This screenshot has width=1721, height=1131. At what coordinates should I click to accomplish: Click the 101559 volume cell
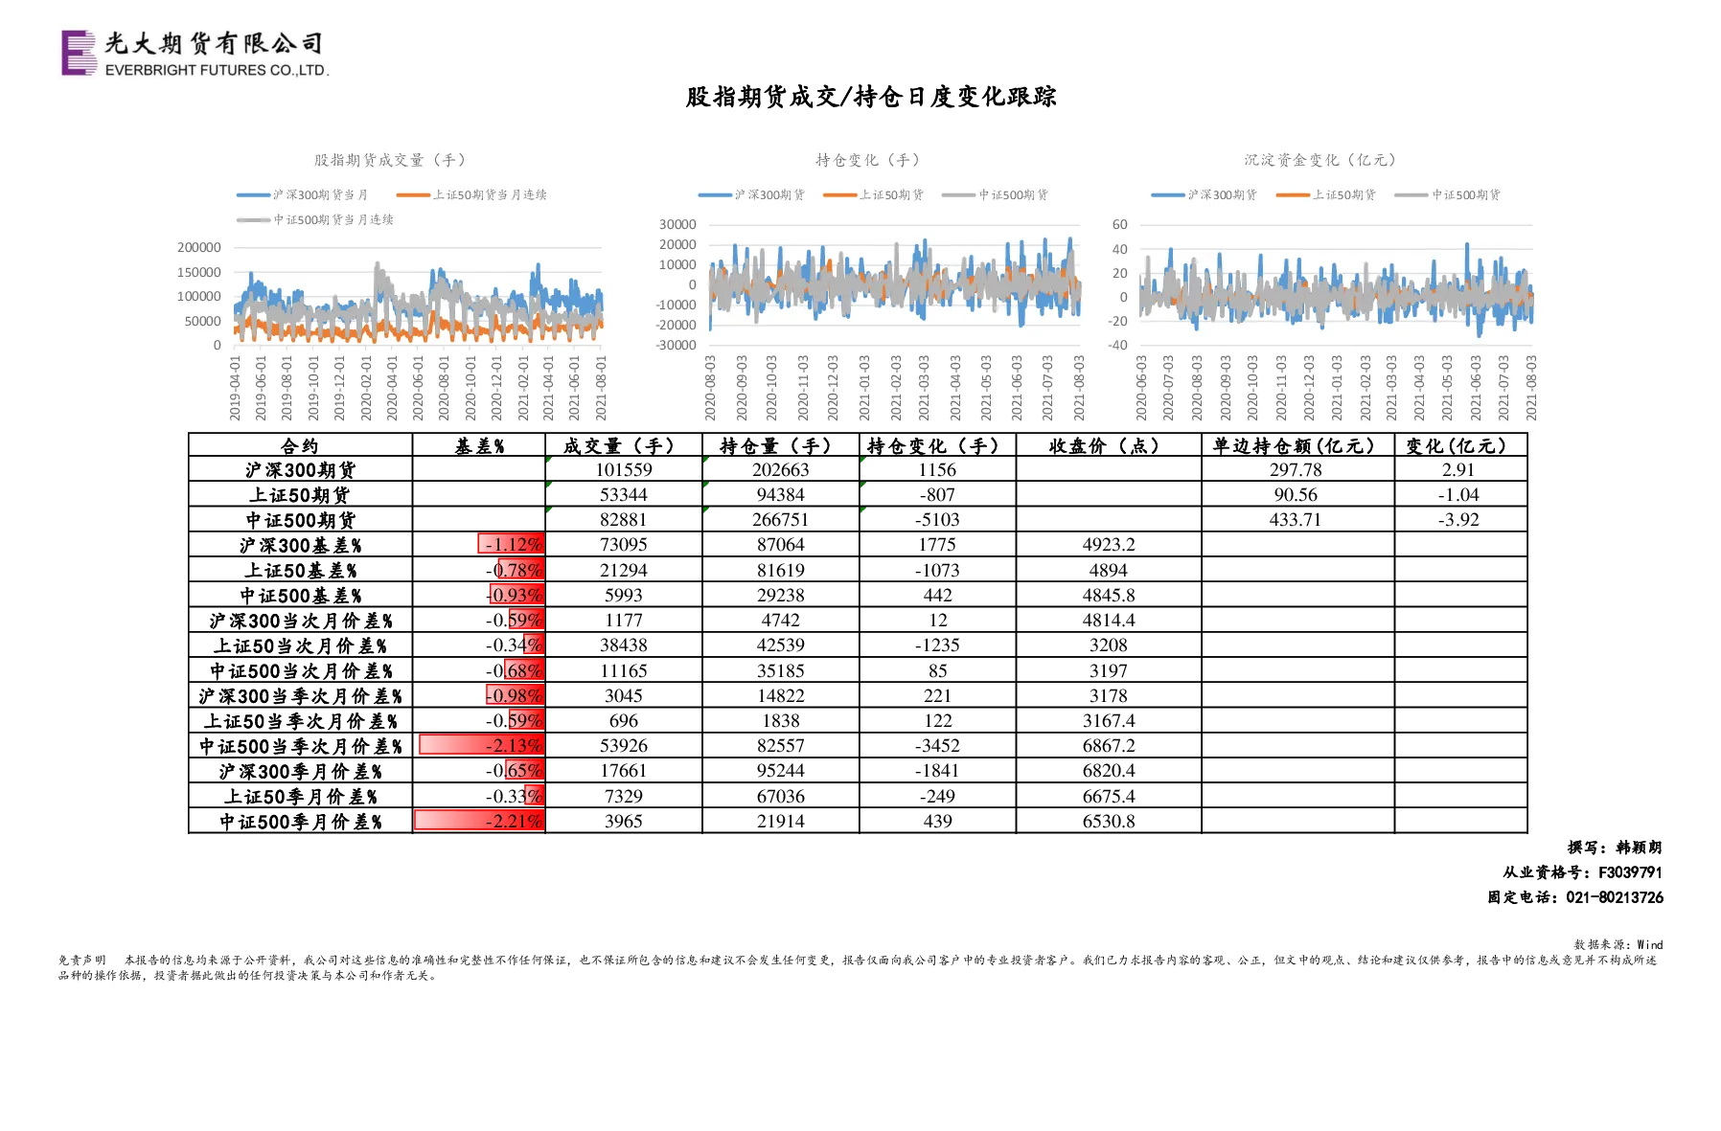(x=624, y=470)
